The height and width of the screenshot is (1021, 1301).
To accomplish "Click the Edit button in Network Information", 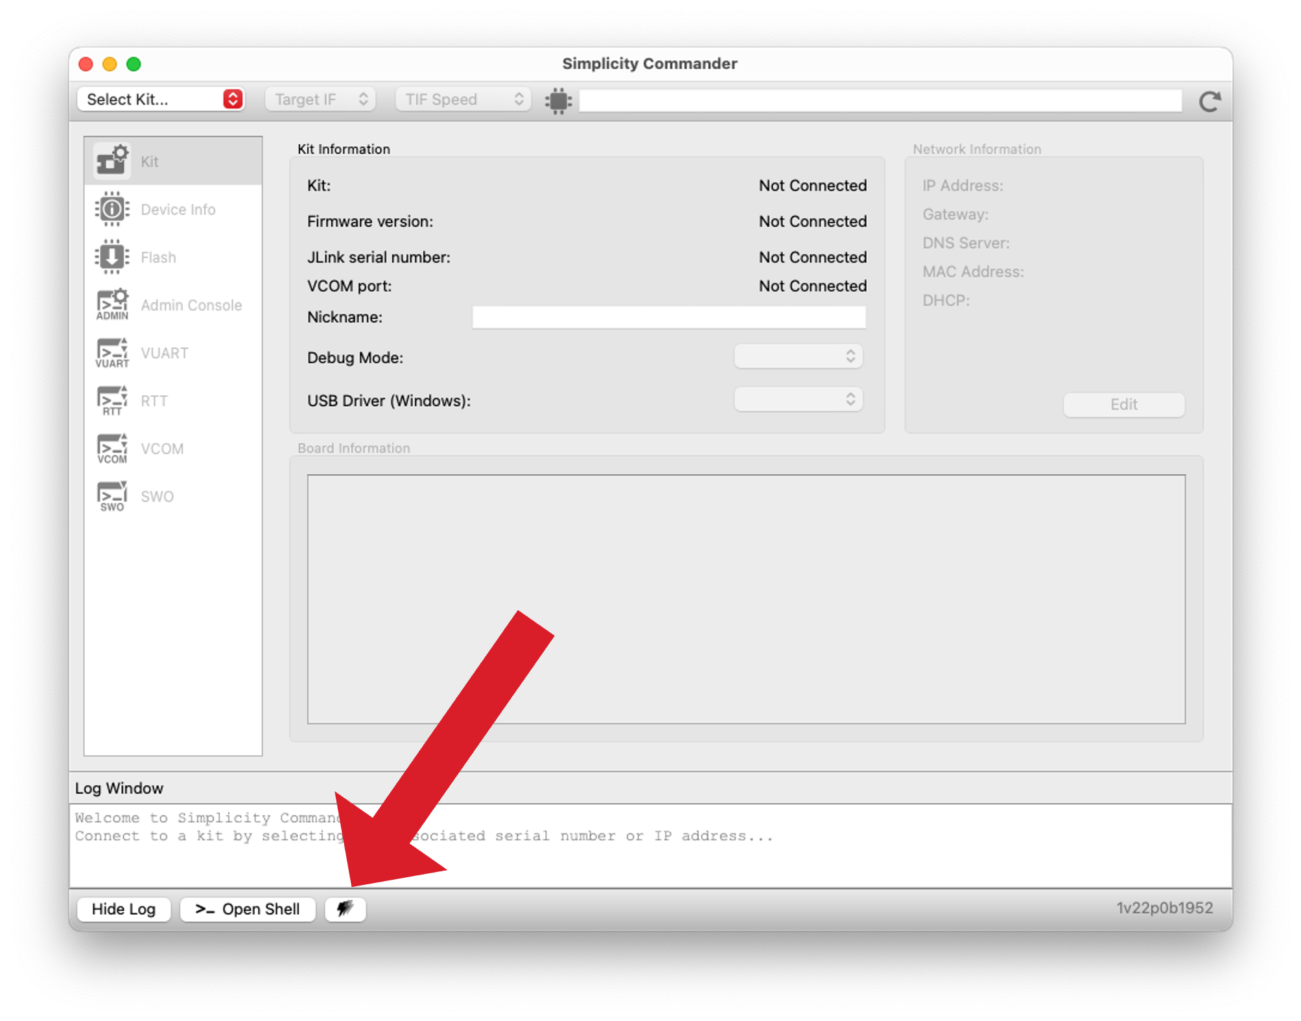I will click(x=1123, y=404).
